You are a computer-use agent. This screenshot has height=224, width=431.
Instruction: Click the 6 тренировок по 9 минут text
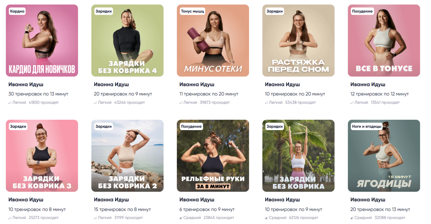207,209
